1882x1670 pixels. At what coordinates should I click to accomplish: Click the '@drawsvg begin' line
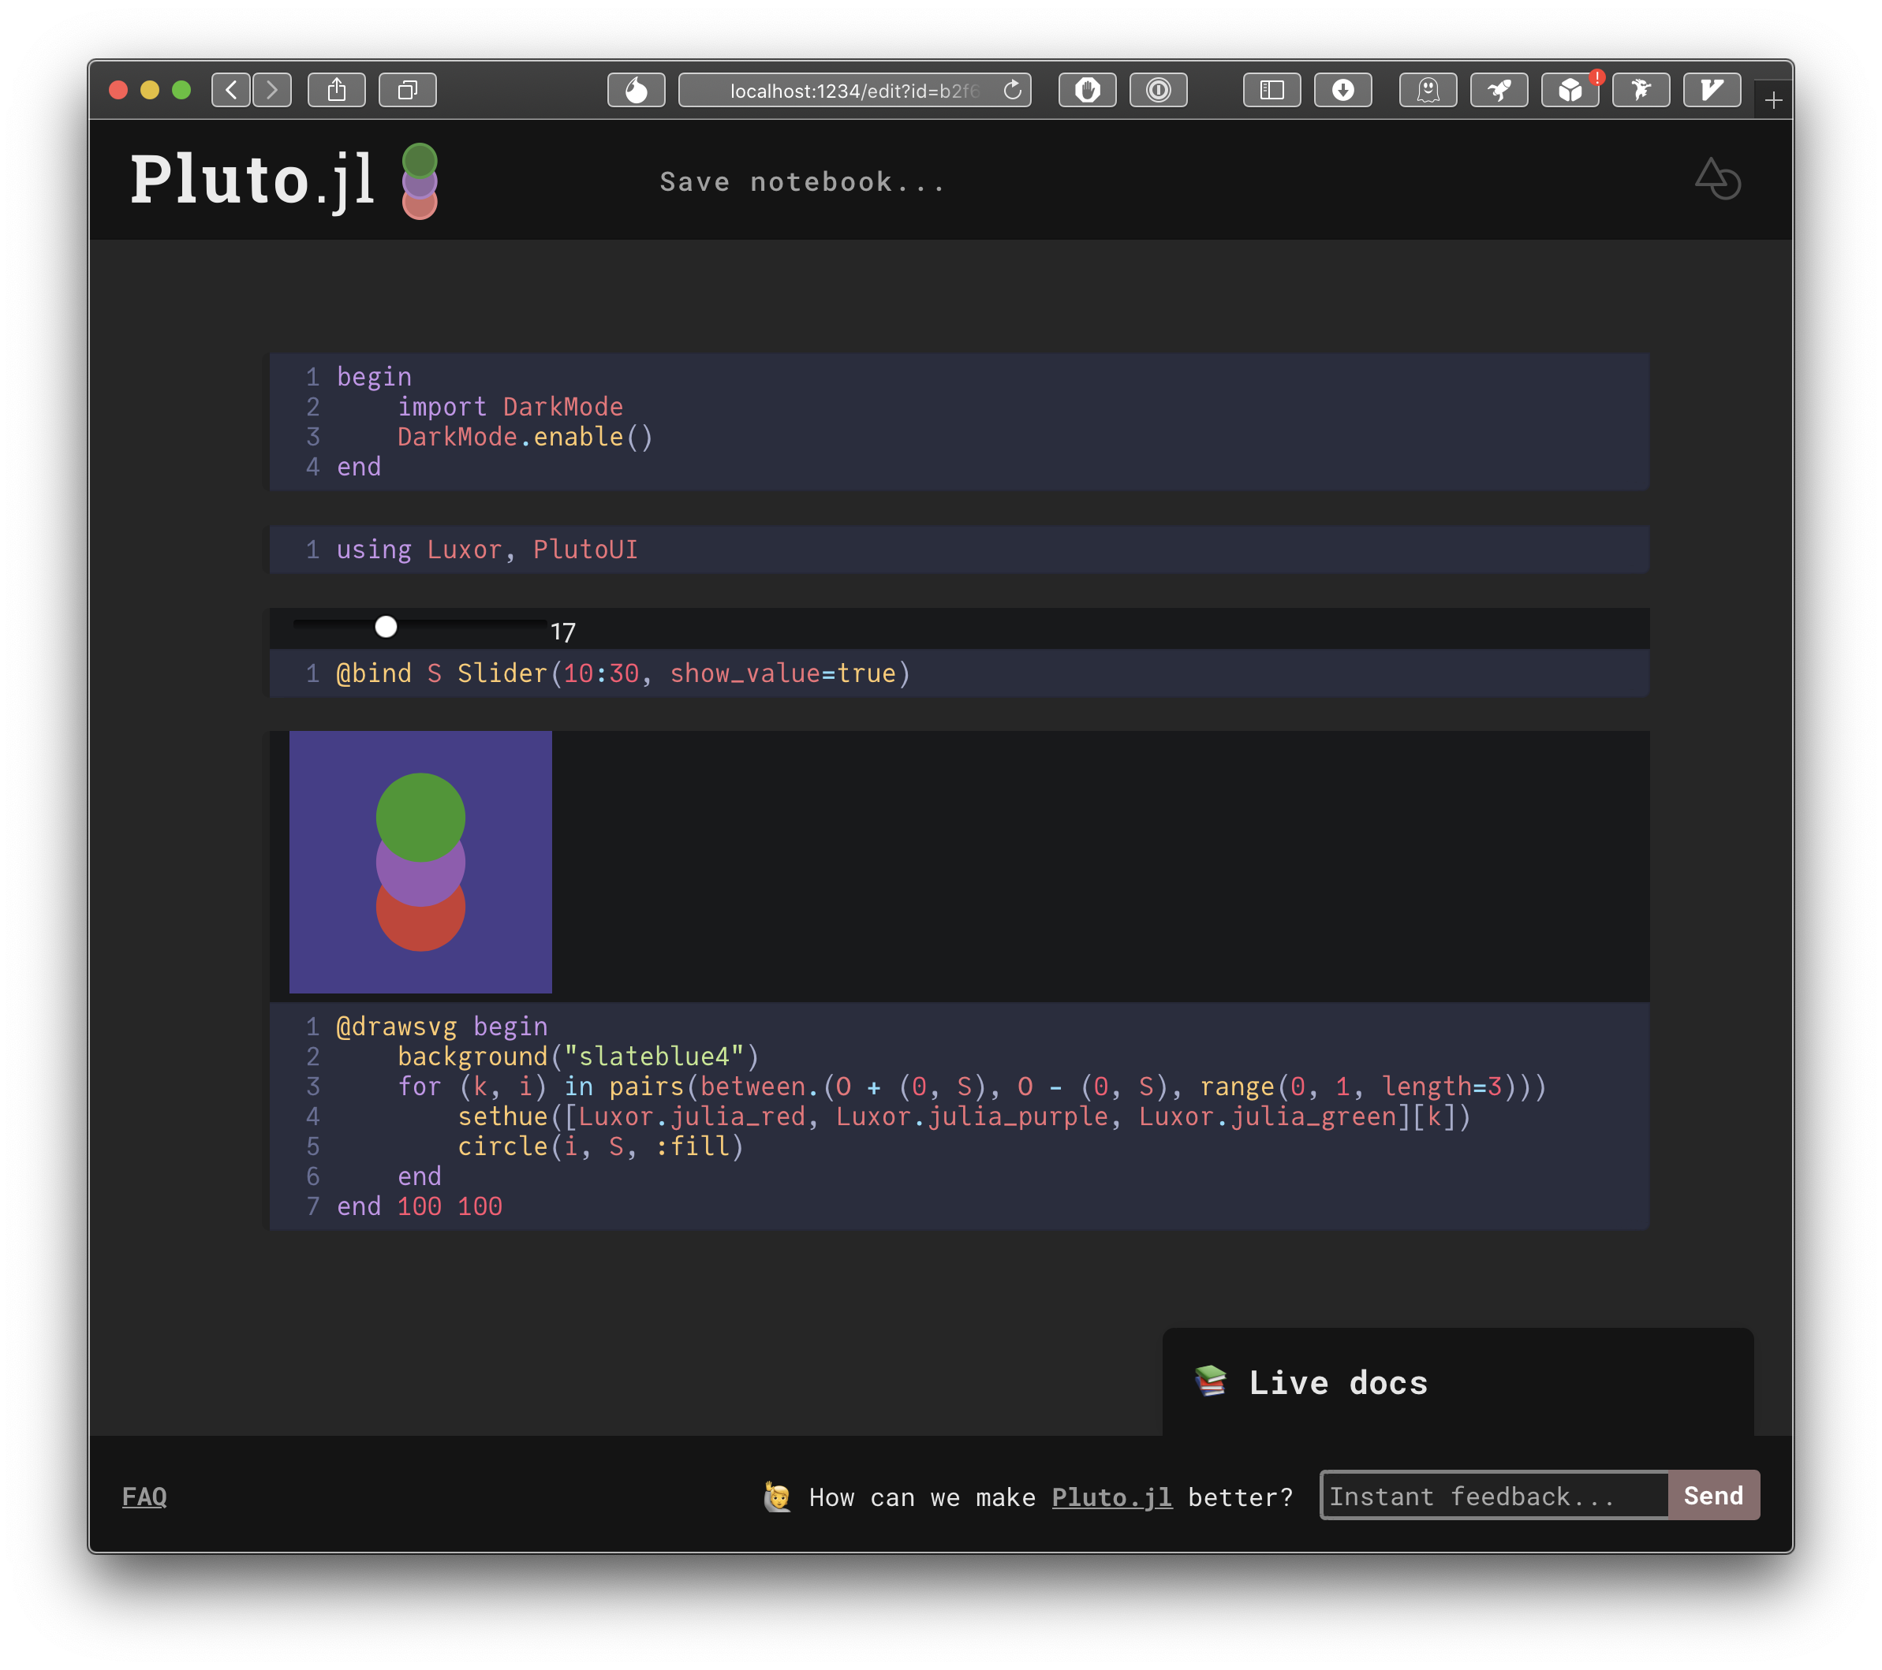(442, 1026)
